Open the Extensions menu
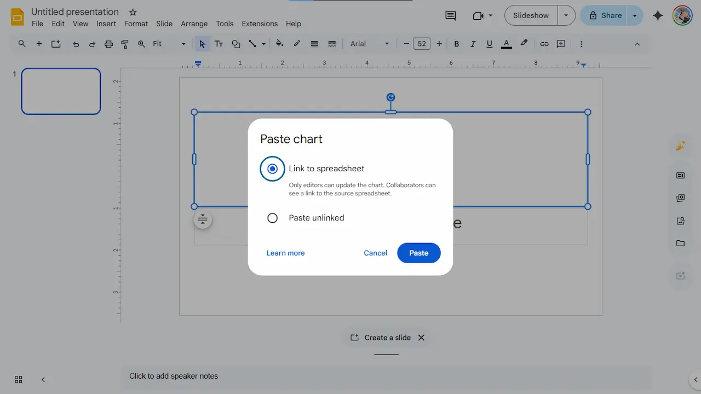701x394 pixels. [x=260, y=24]
